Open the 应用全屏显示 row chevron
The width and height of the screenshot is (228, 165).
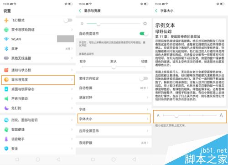point(148,131)
